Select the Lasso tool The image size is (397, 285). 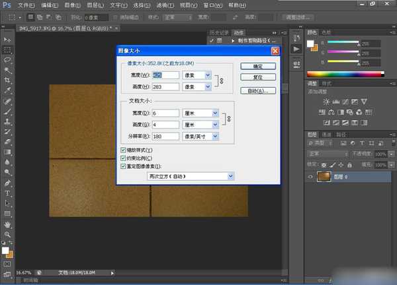8,59
